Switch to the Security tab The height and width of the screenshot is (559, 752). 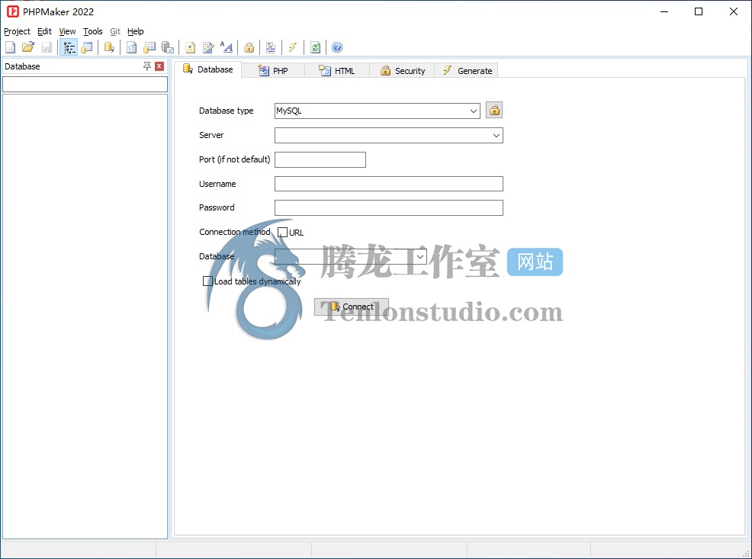[402, 70]
